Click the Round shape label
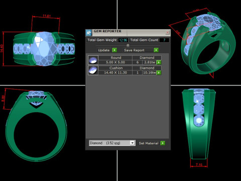The height and width of the screenshot is (181, 241). (x=116, y=58)
